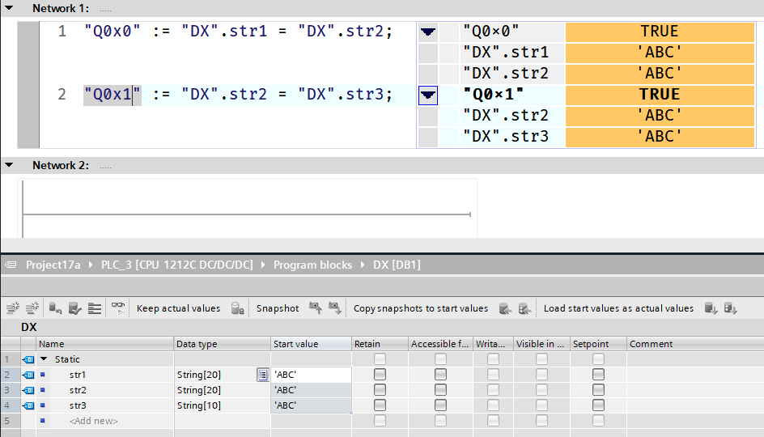Click the Keep actual values database icon
This screenshot has width=764, height=437.
[x=238, y=308]
